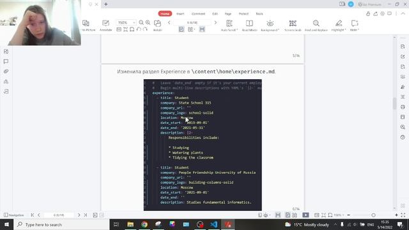409x230 pixels.
Task: Open the comments panel in left sidebar
Action: (6, 61)
